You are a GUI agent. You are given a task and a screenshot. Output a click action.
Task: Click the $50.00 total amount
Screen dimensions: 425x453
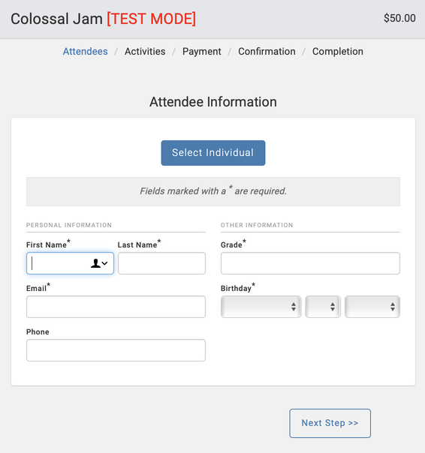pyautogui.click(x=399, y=18)
